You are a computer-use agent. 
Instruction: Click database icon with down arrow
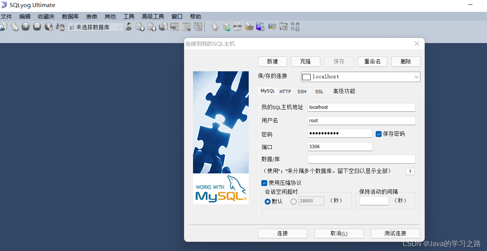[x=140, y=27]
